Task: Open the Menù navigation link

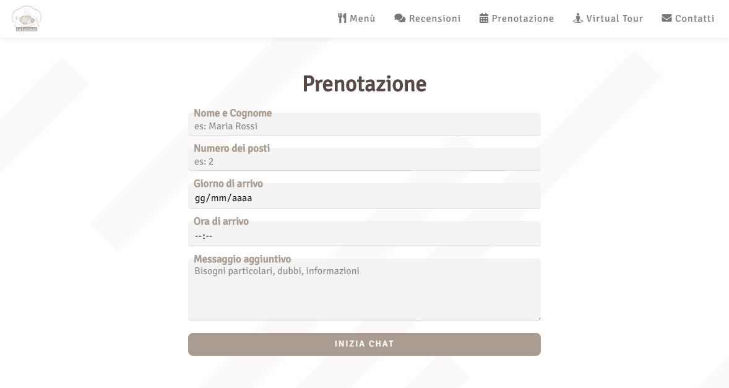Action: coord(356,18)
